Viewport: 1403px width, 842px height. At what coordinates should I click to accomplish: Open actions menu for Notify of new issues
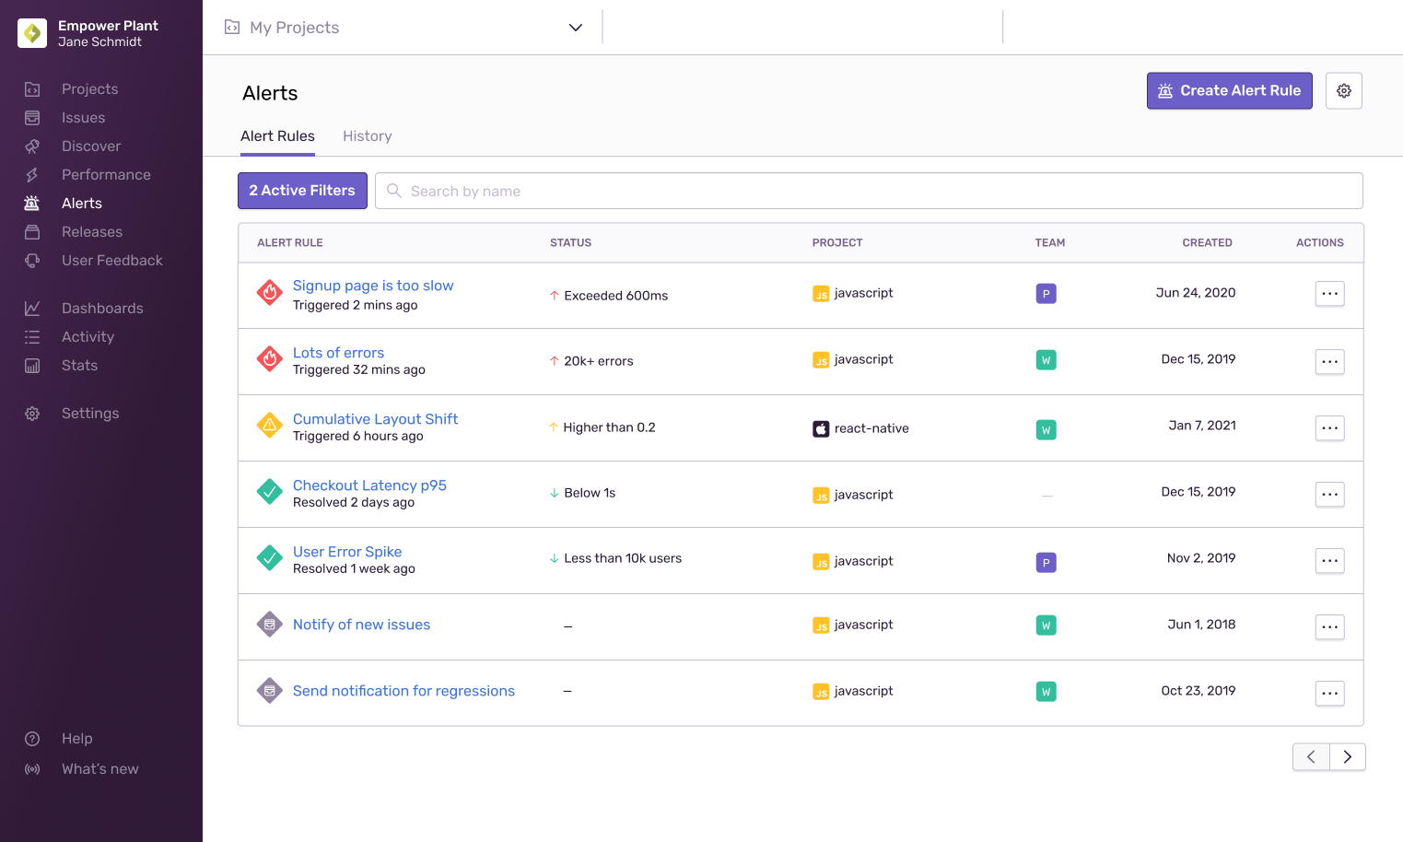tap(1329, 627)
